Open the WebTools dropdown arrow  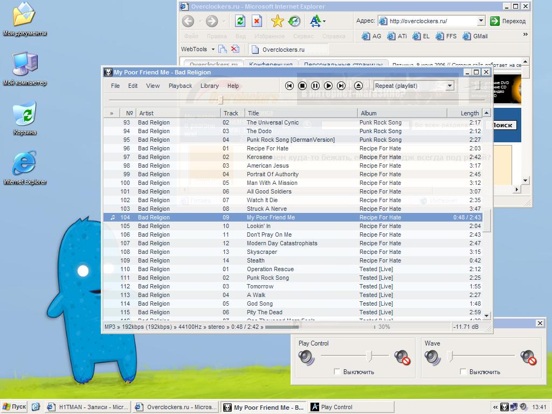[x=213, y=49]
